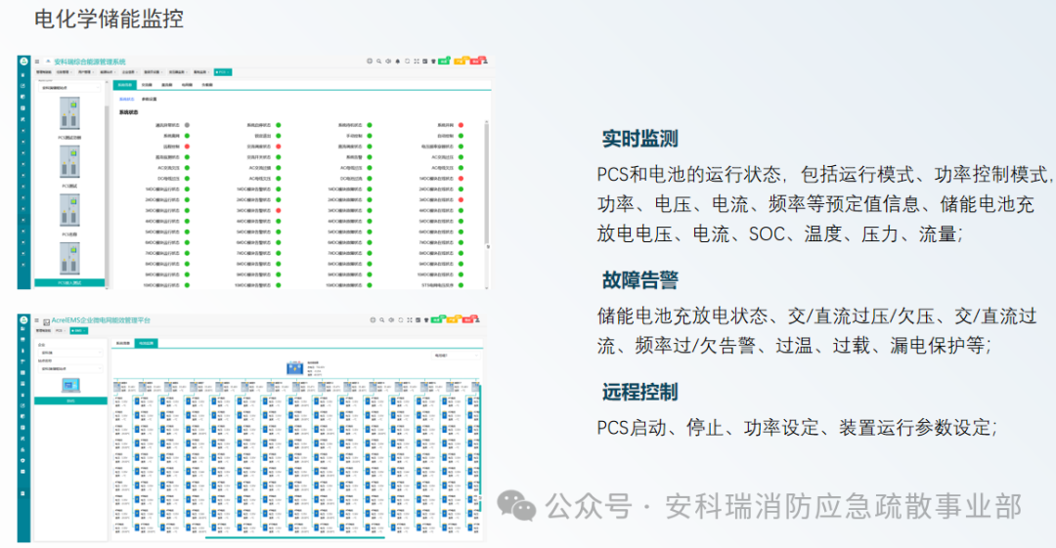Open the station dropdown above the PCS cabinet list
The image size is (1056, 548).
[x=70, y=87]
